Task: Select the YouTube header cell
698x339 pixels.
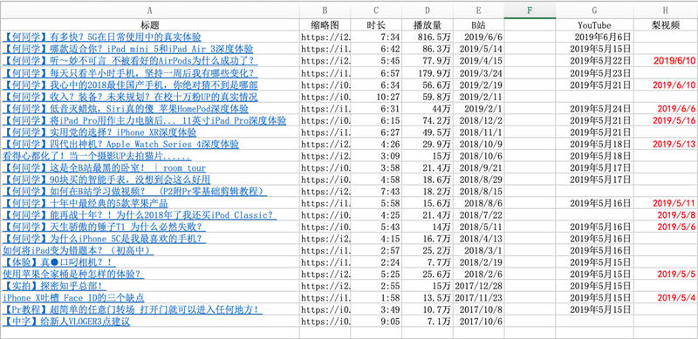Action: 594,25
